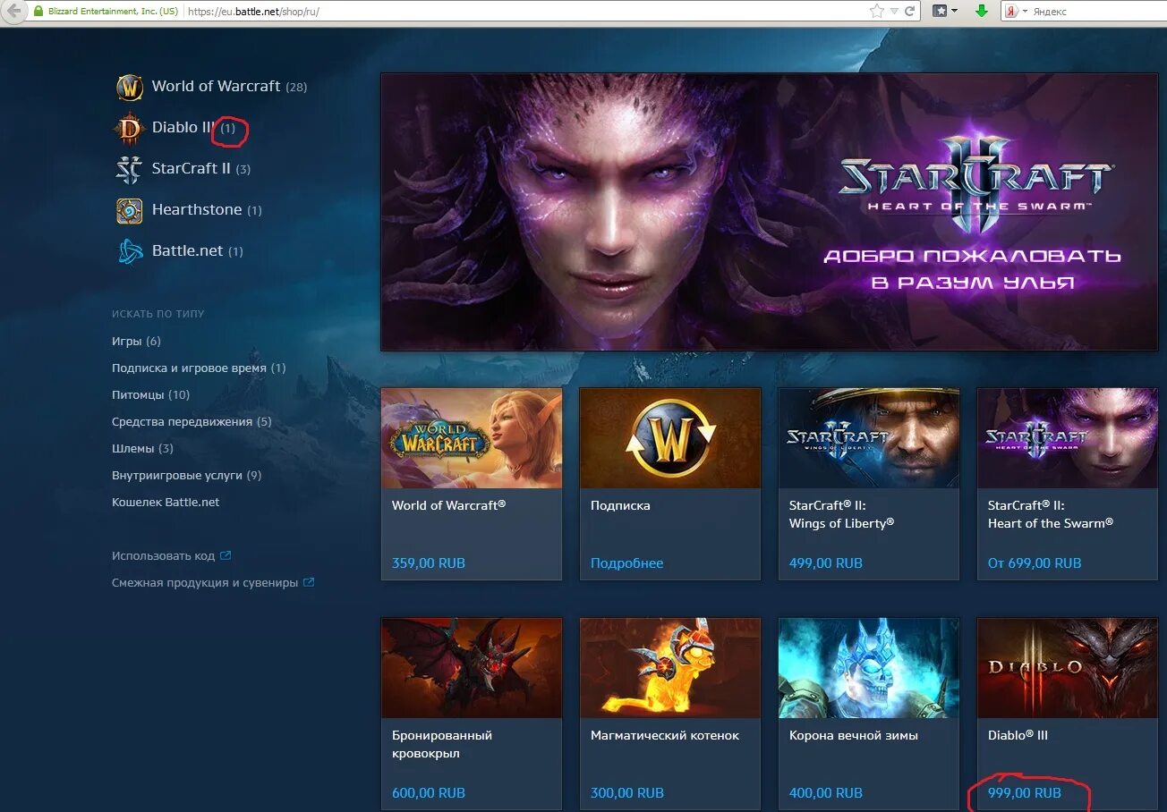Click the 400,00 RUB price
1167x812 pixels.
(826, 793)
